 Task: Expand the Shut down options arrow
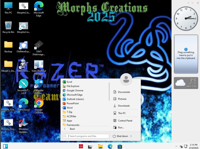(x=131, y=136)
